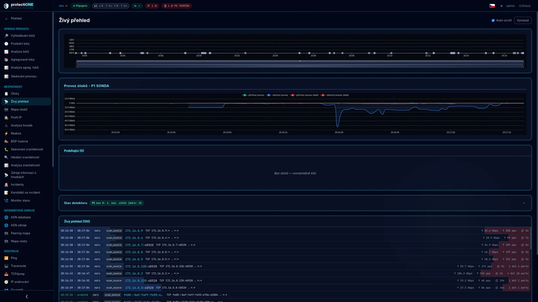Click the Analýza hrozeb warning triangle icon

[x=6, y=125]
